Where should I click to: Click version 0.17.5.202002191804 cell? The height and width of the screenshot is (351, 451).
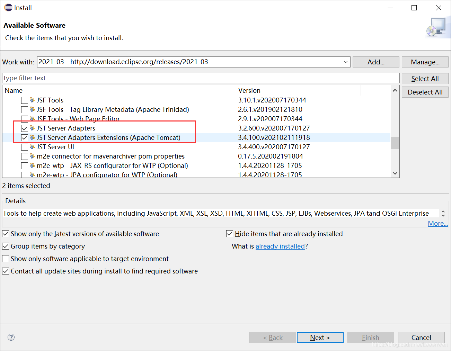click(271, 156)
